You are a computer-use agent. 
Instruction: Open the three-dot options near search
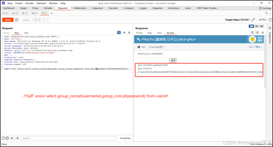tap(271, 13)
